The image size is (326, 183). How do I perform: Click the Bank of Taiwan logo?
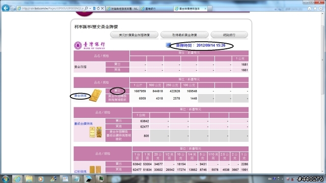click(90, 45)
